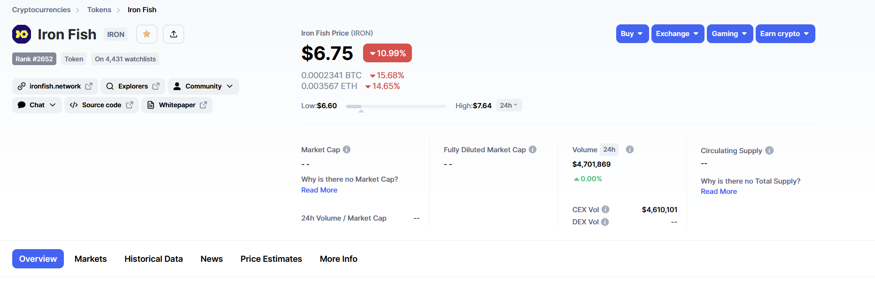Expand the Chat dropdown
The width and height of the screenshot is (875, 281).
[37, 105]
